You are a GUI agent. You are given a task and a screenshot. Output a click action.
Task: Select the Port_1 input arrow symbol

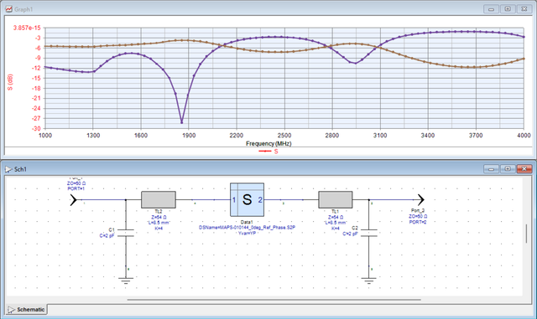coord(73,199)
